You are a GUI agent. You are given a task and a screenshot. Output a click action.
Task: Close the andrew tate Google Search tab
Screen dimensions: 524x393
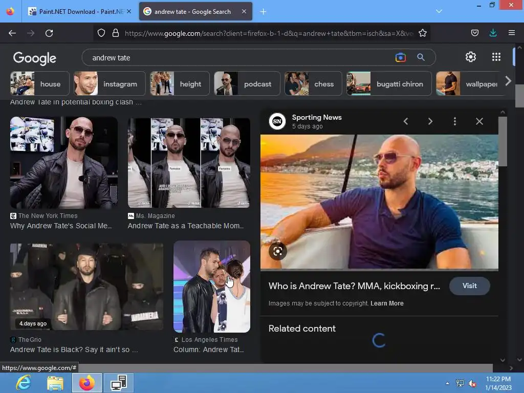244,11
